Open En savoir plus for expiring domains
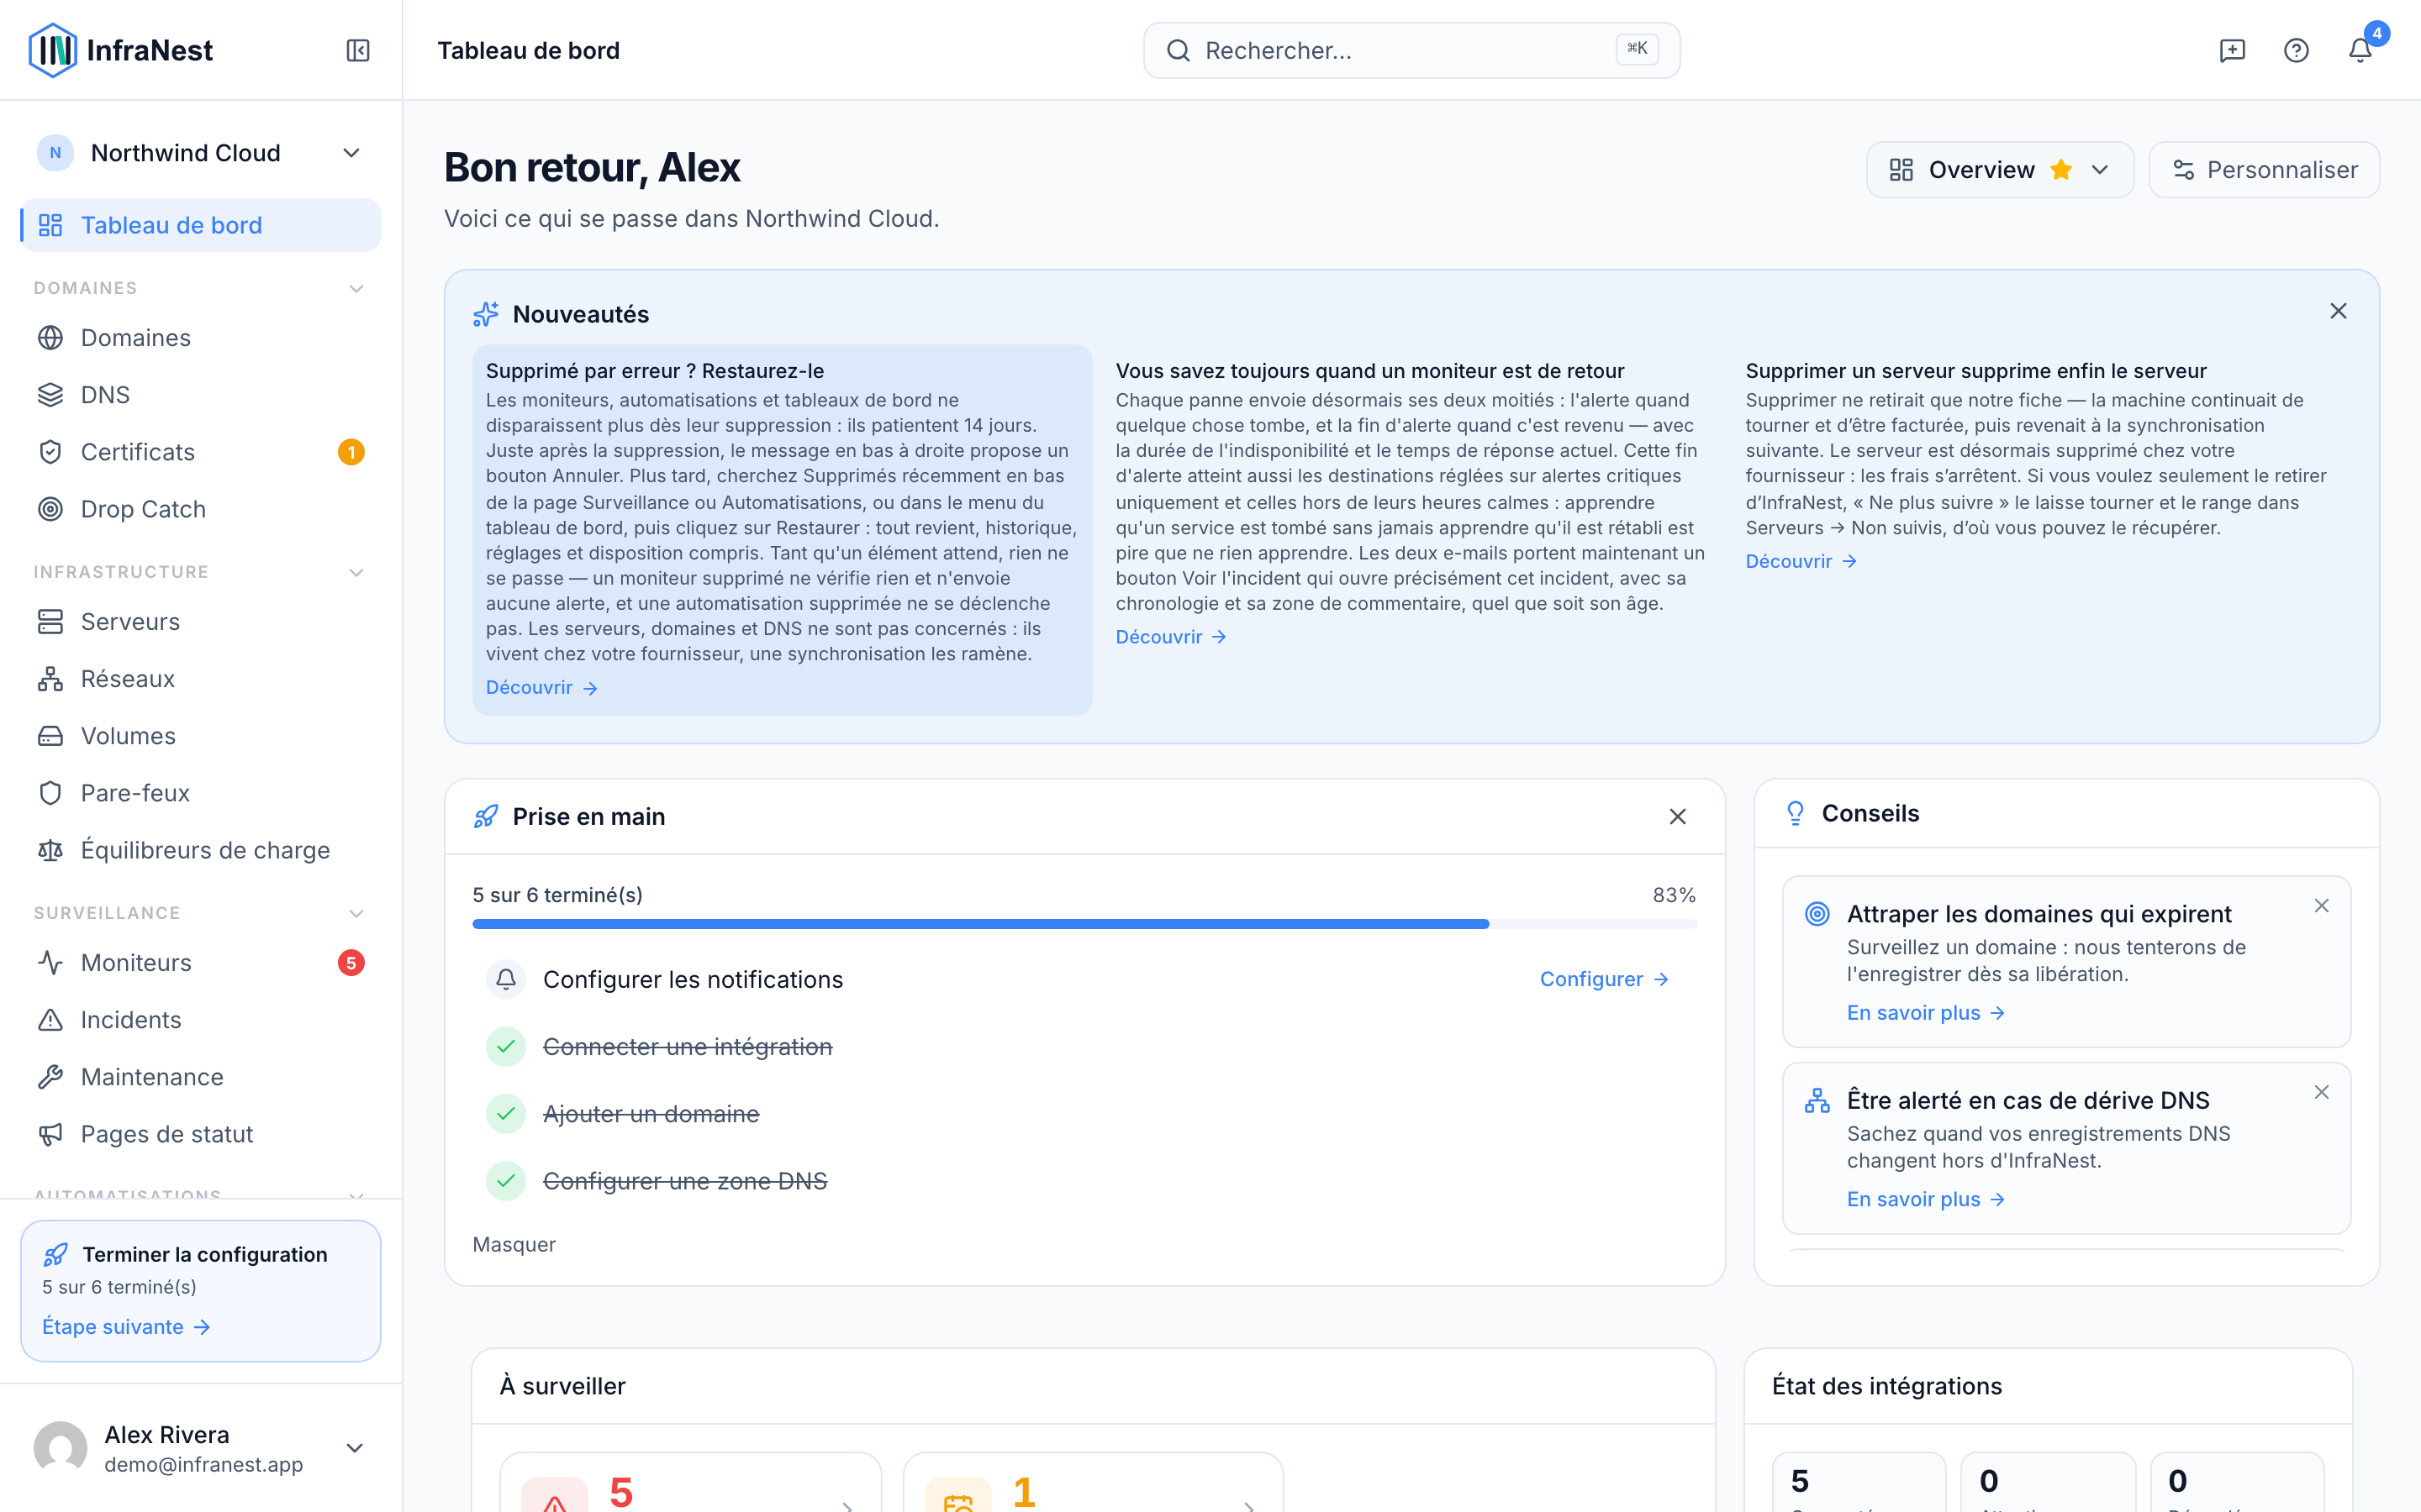The image size is (2421, 1512). pos(1926,1013)
